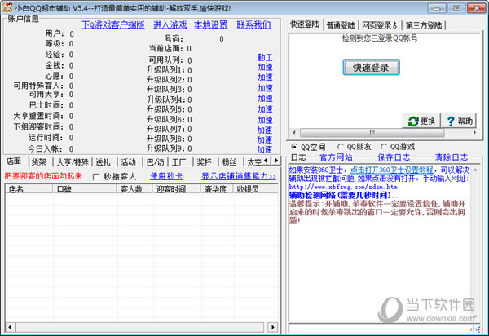The width and height of the screenshot is (489, 336).
Task: Click the 更换 refresh button
Action: (x=421, y=121)
